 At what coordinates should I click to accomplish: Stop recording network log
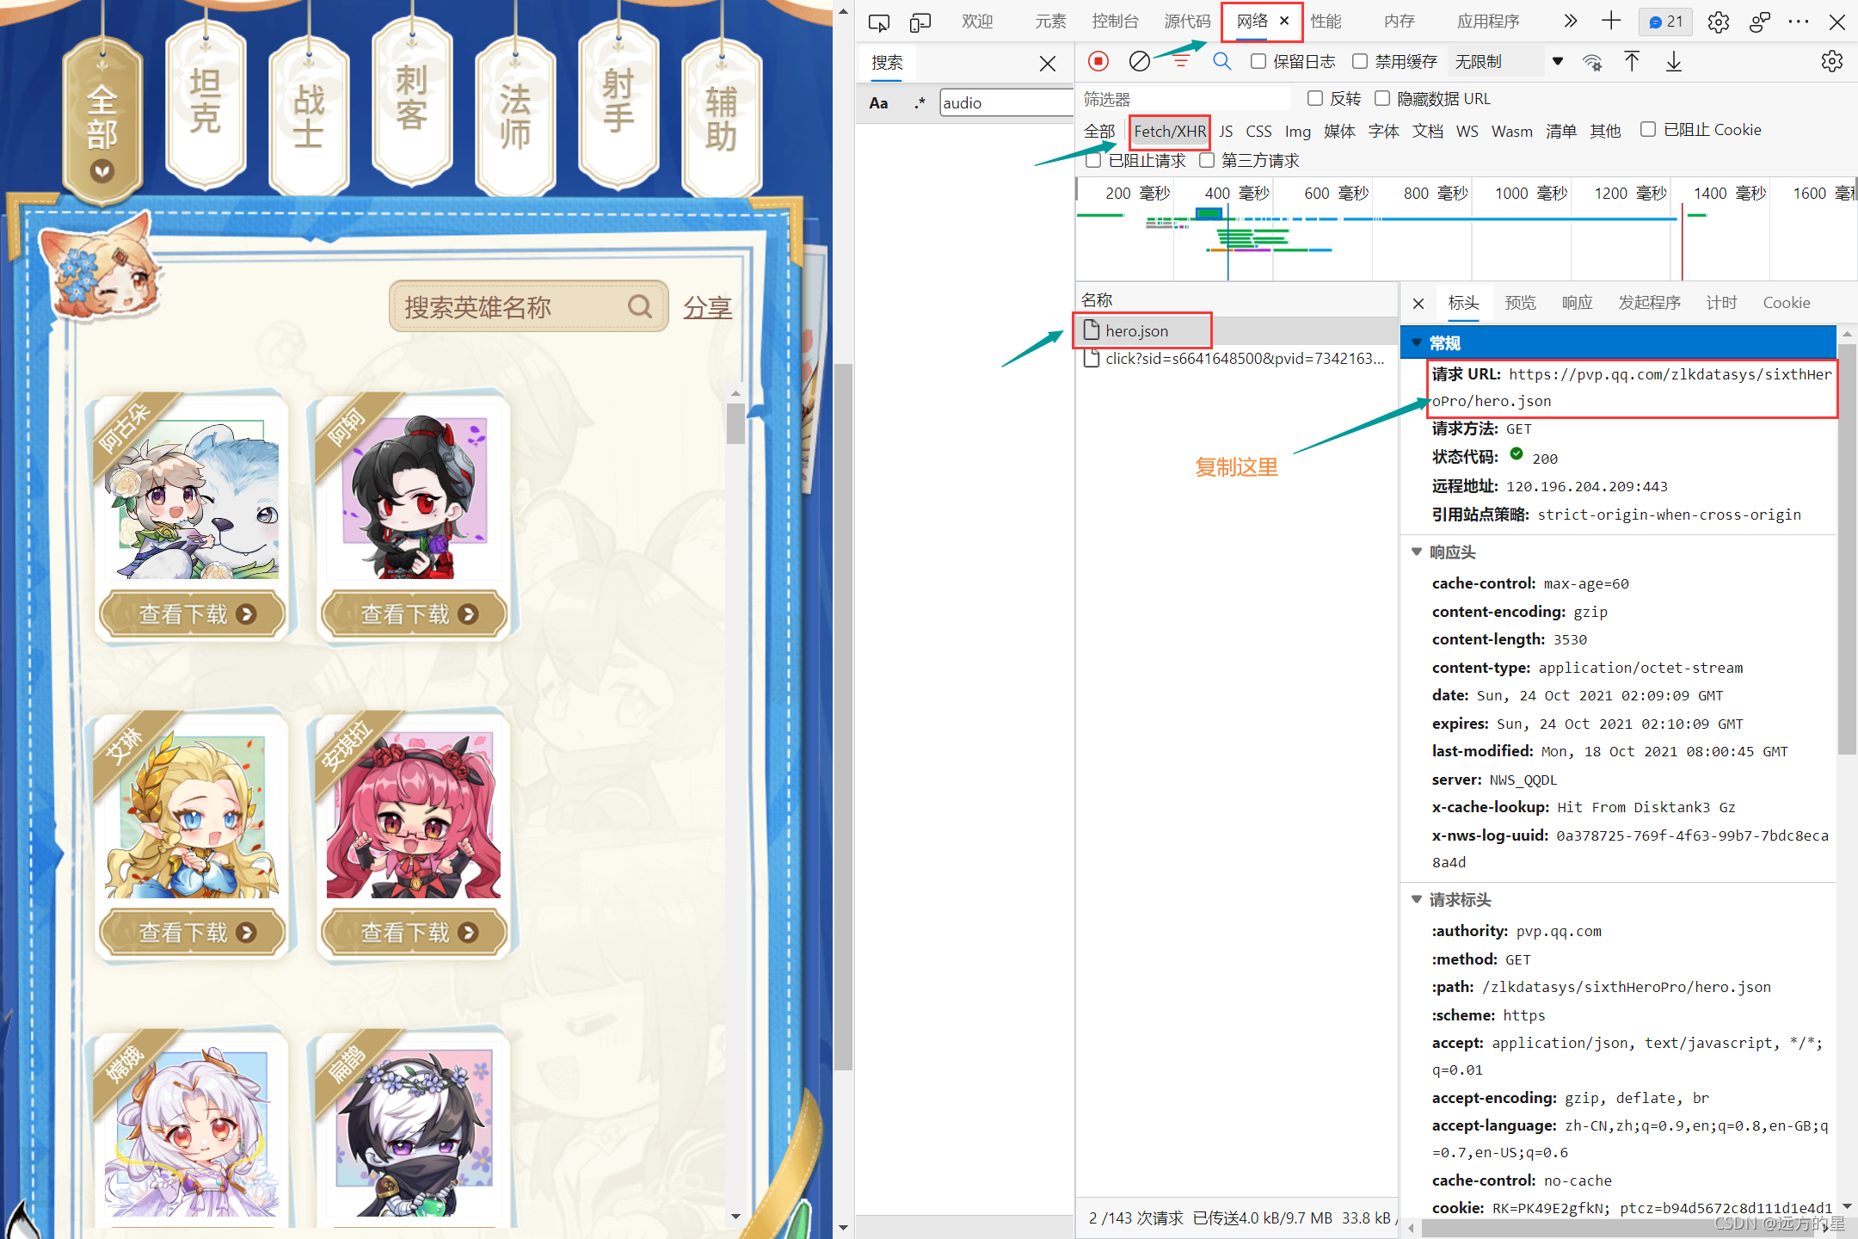1098,61
